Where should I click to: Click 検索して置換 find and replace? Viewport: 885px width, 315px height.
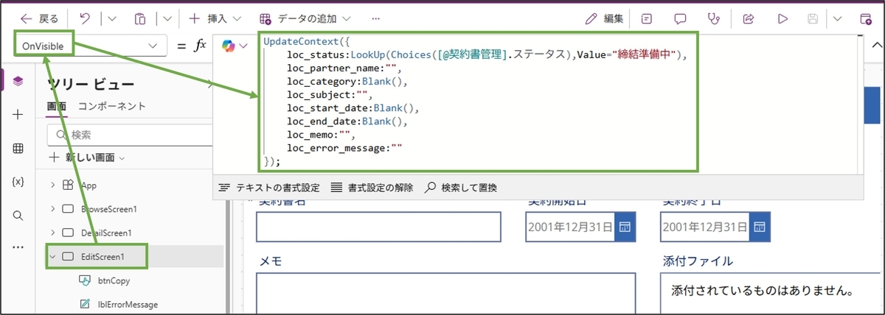point(461,188)
